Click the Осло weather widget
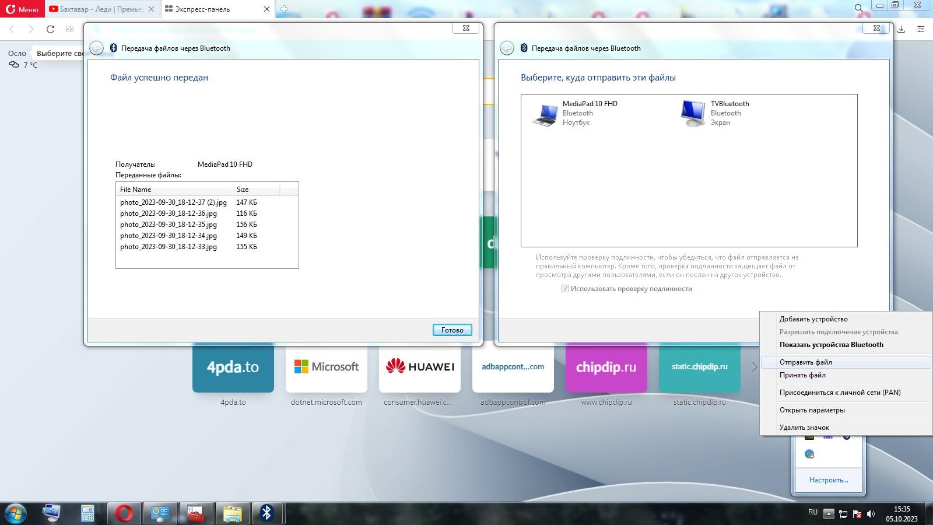 click(23, 59)
